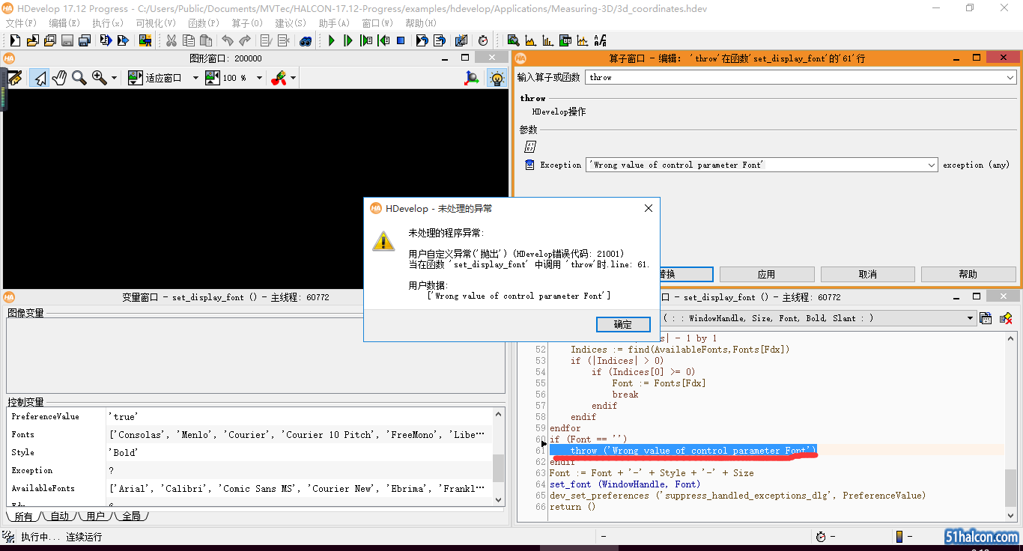
Task: Open the 可视化(V) menu
Action: point(156,23)
